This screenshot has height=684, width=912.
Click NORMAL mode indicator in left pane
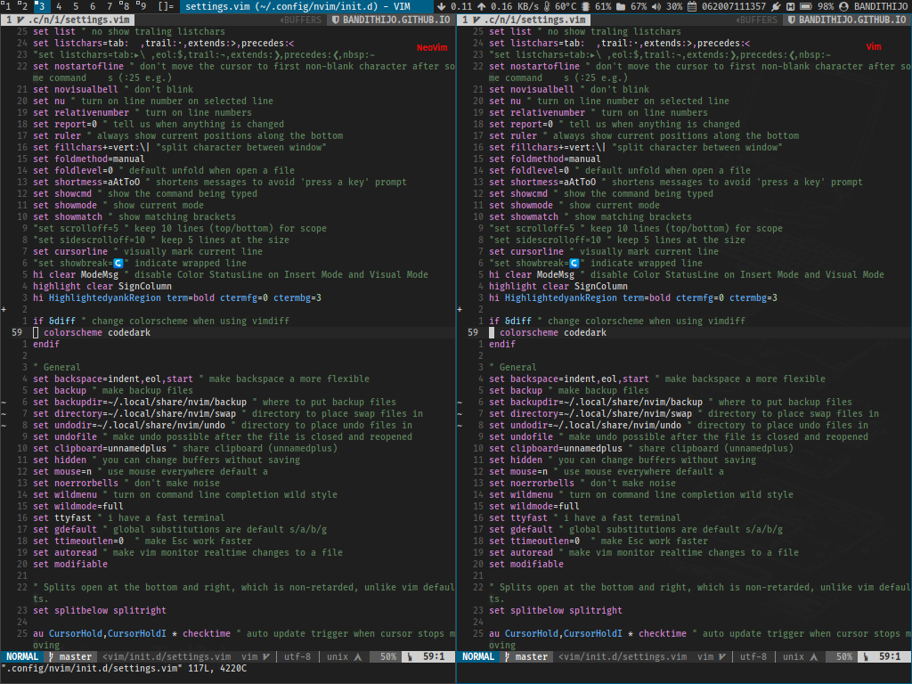coord(21,656)
